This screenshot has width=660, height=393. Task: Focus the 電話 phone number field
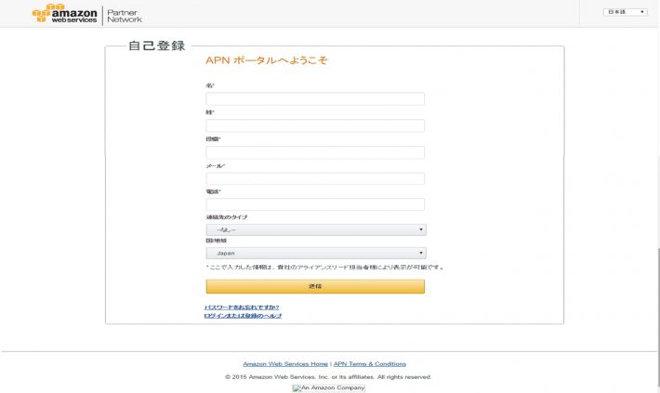315,204
